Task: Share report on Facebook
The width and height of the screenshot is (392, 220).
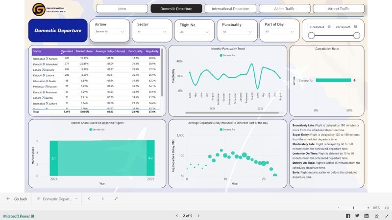Action: [x=348, y=216]
